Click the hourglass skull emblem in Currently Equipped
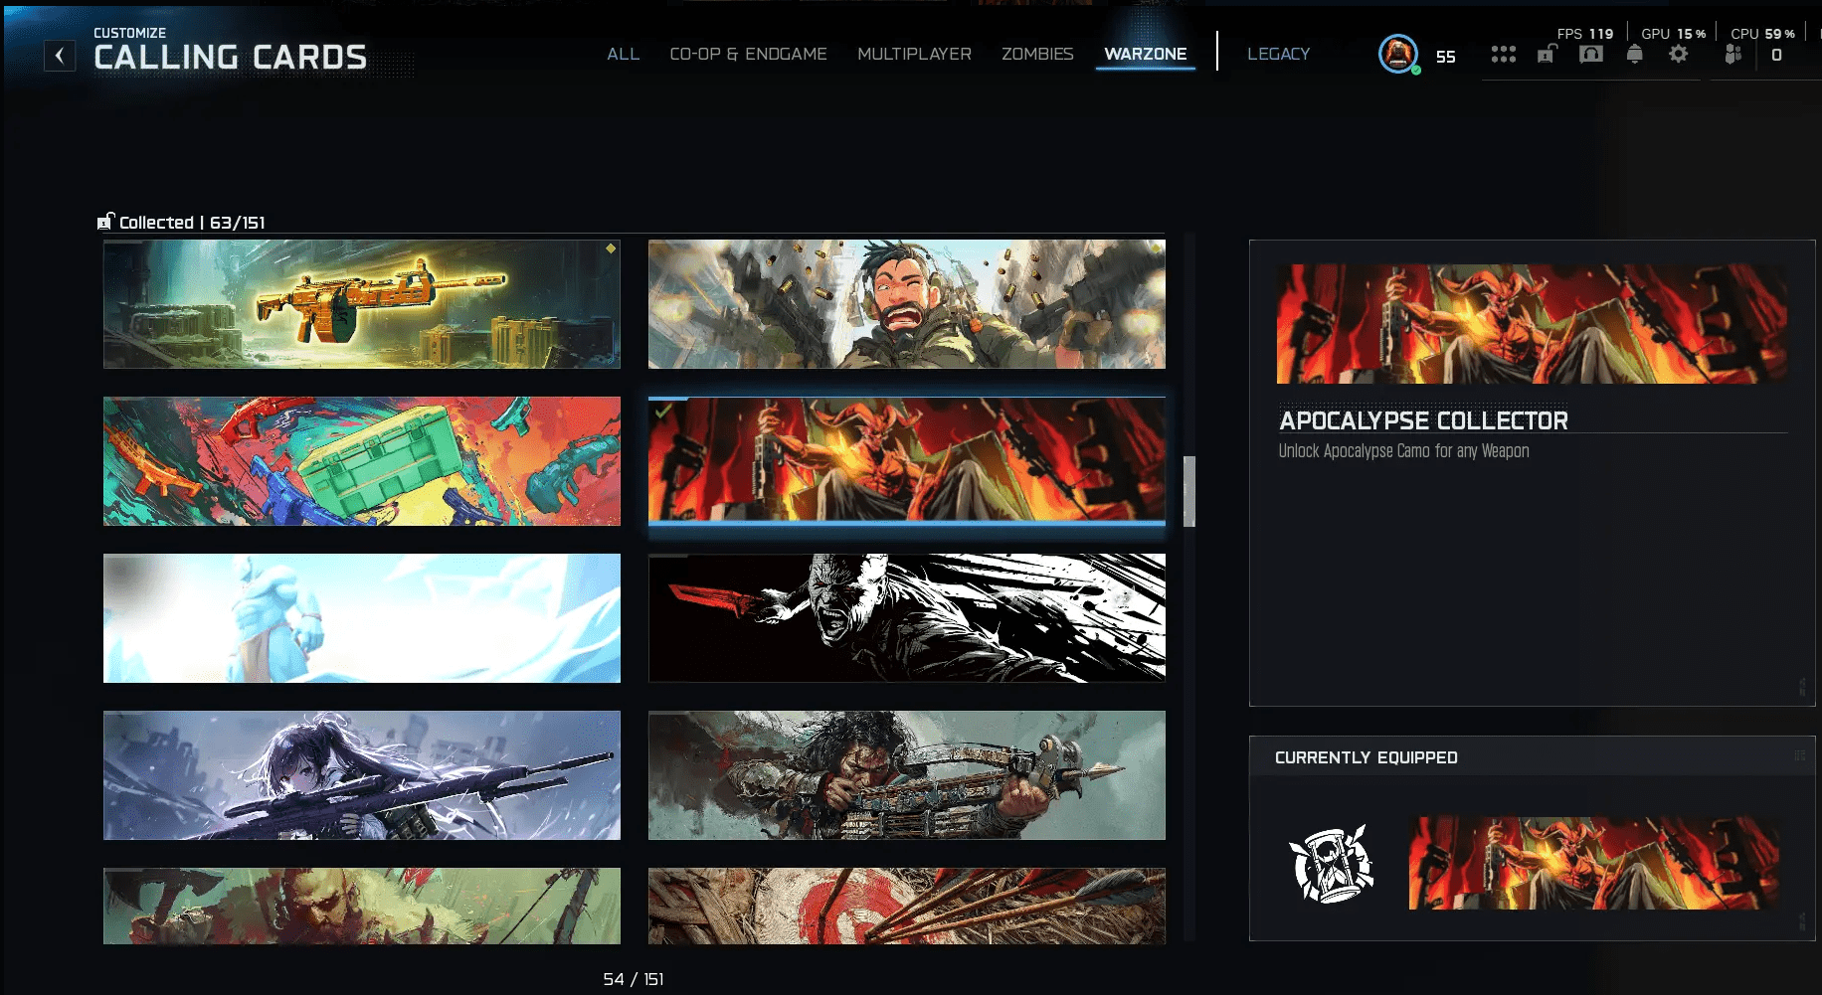The image size is (1822, 995). click(x=1331, y=864)
